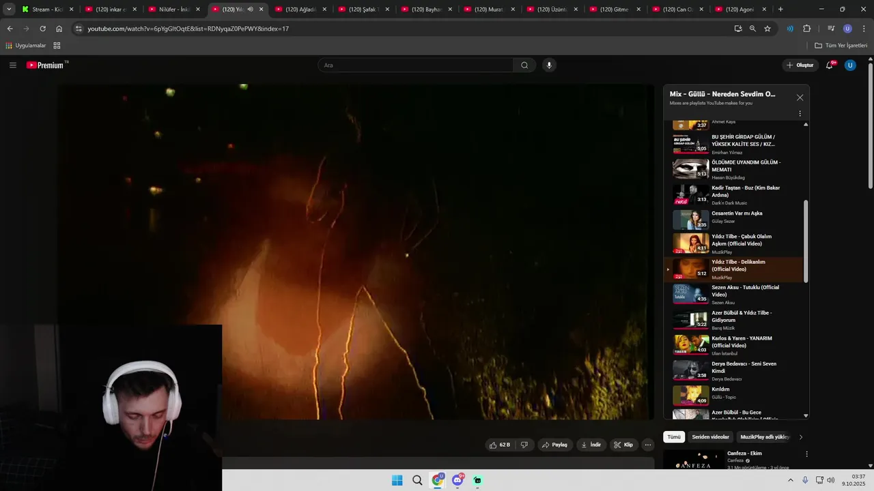Play Karlos & Yaren - YANARIM from playlist
This screenshot has height=491, width=874.
pyautogui.click(x=735, y=346)
